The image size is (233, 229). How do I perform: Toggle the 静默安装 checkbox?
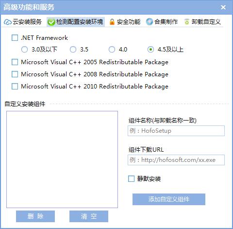[x=131, y=179]
